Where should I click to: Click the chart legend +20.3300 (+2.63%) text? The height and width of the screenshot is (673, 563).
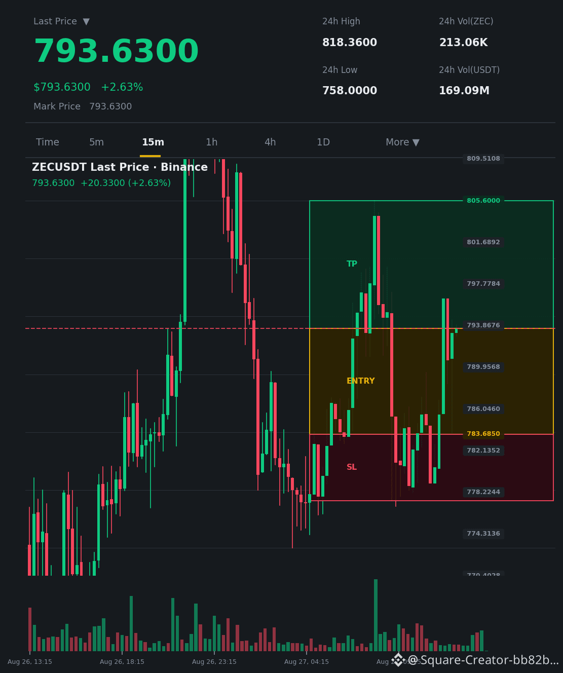click(126, 183)
